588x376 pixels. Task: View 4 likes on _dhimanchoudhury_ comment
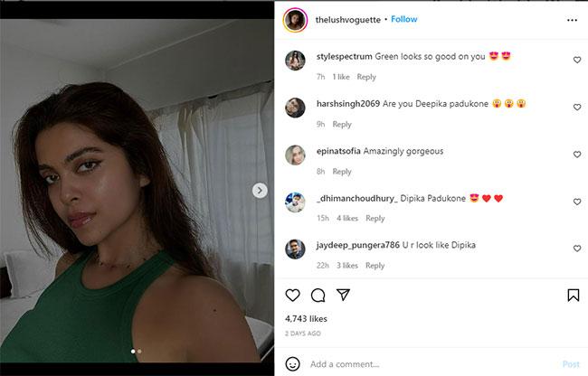click(x=347, y=218)
